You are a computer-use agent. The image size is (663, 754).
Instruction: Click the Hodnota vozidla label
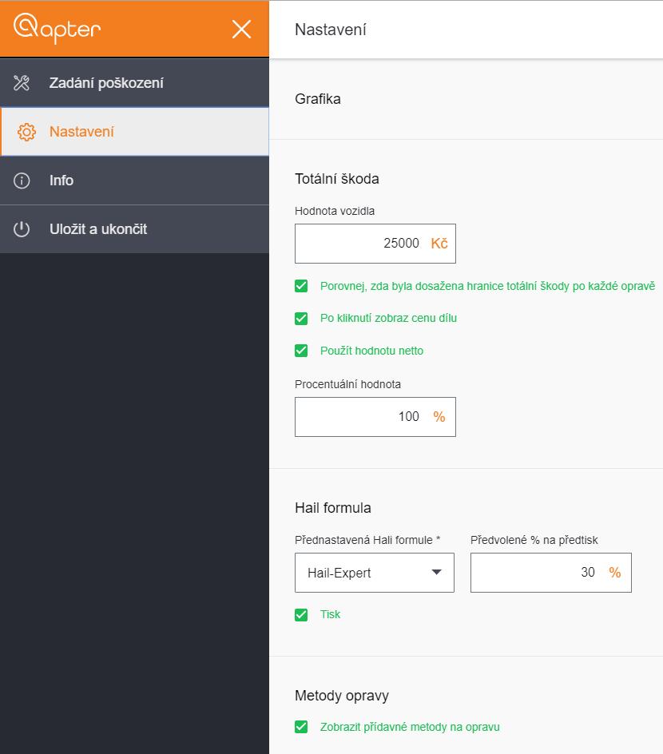pyautogui.click(x=335, y=211)
